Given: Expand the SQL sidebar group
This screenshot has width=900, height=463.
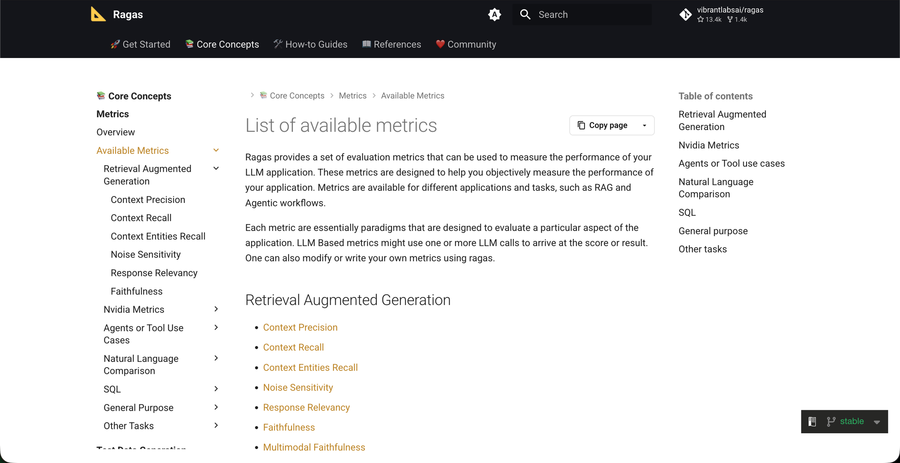Looking at the screenshot, I should coord(216,389).
